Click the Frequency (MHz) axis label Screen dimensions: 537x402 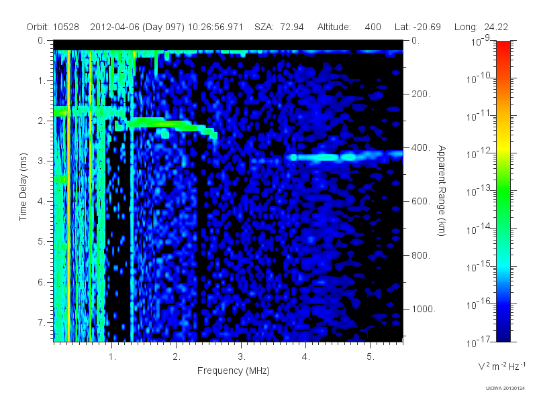pyautogui.click(x=233, y=371)
